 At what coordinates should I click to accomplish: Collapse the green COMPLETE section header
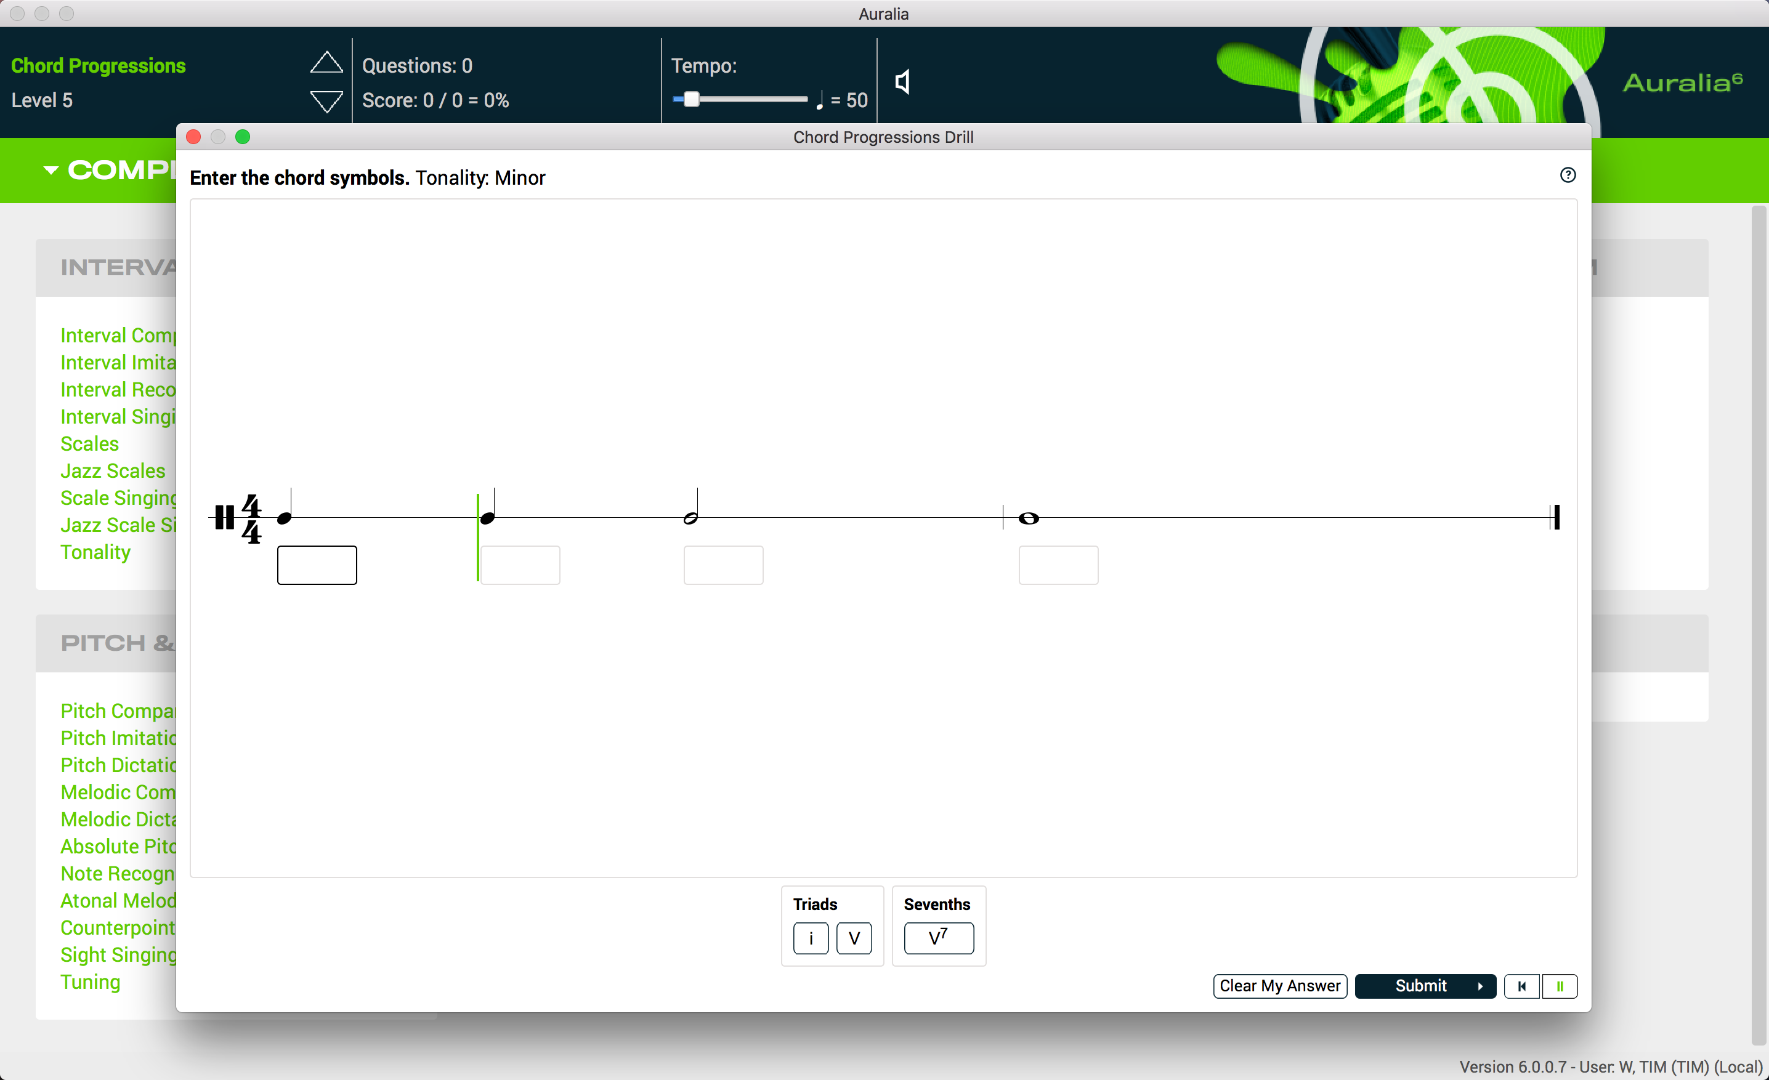tap(51, 170)
